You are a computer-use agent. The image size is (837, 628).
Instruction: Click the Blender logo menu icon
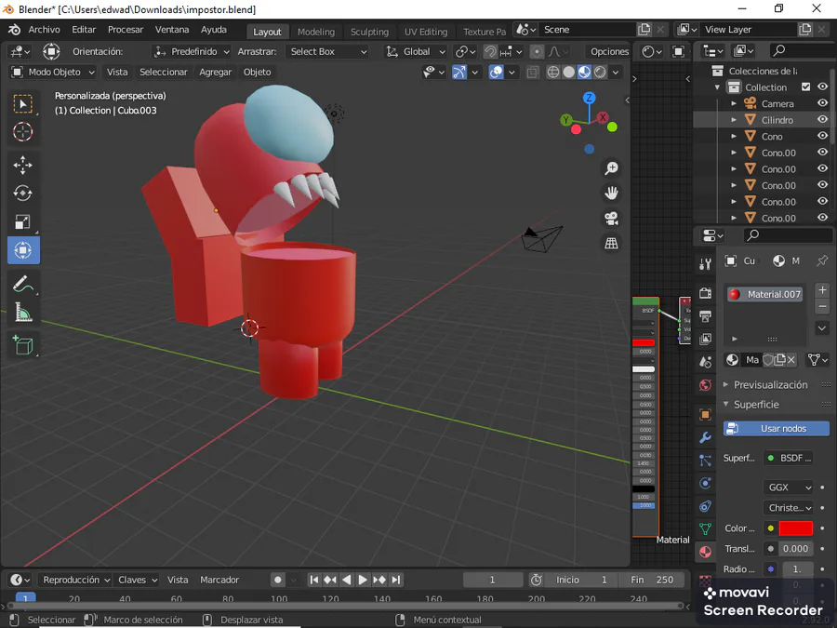(x=14, y=30)
